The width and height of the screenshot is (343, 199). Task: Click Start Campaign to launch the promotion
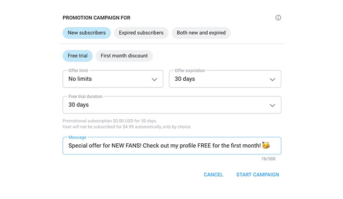(x=257, y=175)
